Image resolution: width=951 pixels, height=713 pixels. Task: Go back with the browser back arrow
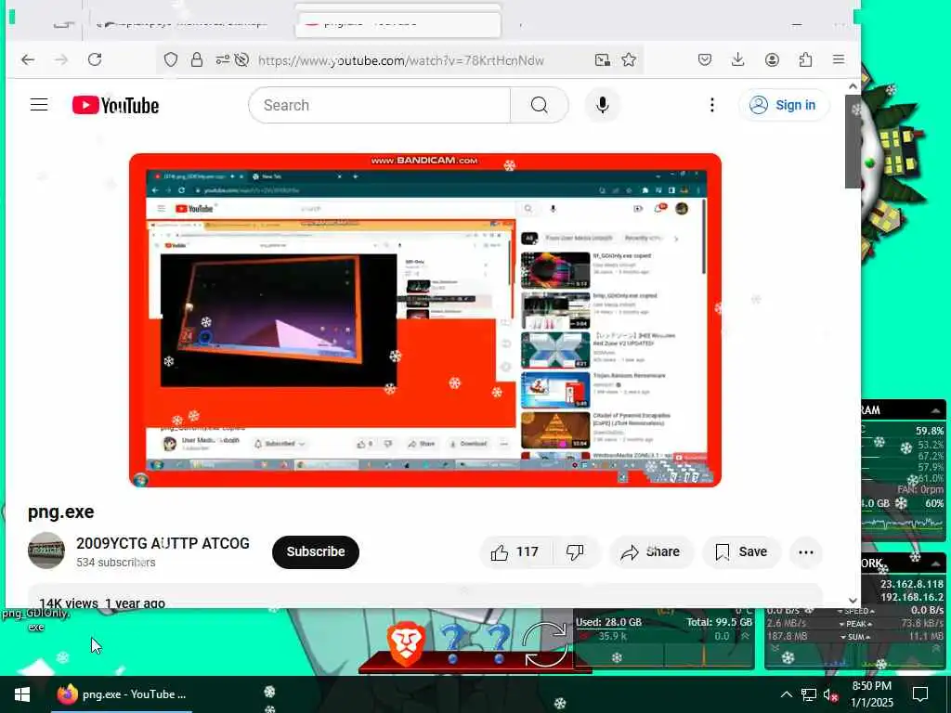point(28,59)
